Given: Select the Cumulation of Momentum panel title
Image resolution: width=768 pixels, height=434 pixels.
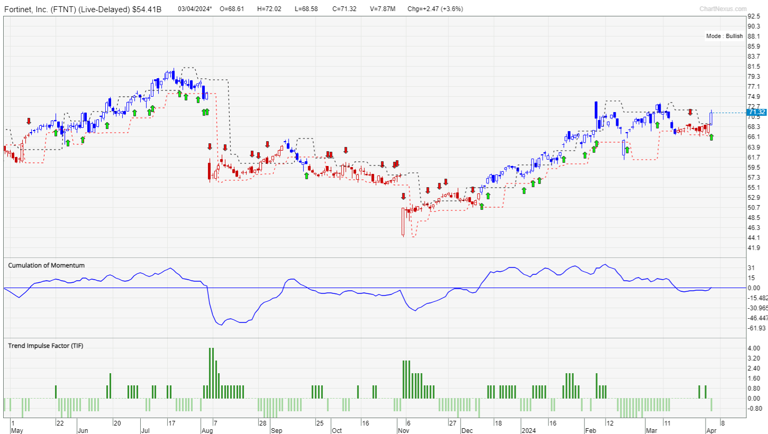Looking at the screenshot, I should pyautogui.click(x=46, y=265).
